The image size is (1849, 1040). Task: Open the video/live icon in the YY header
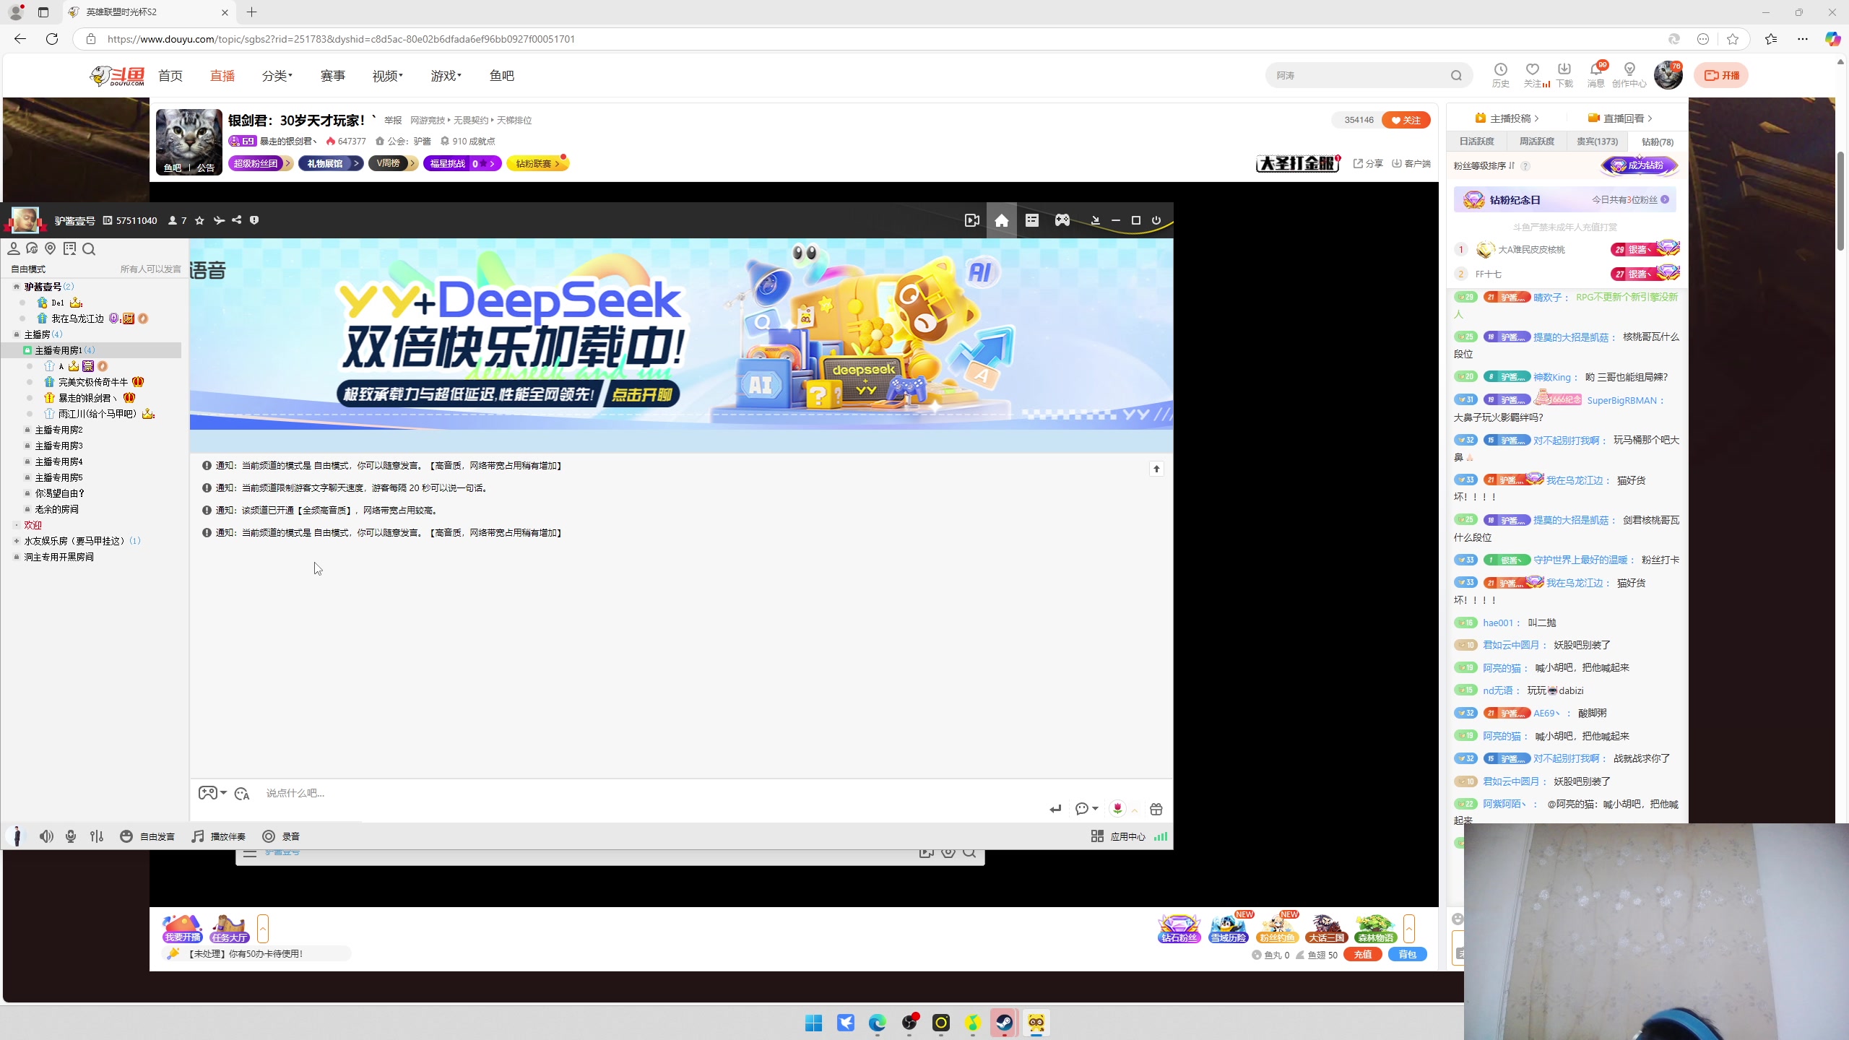[972, 220]
